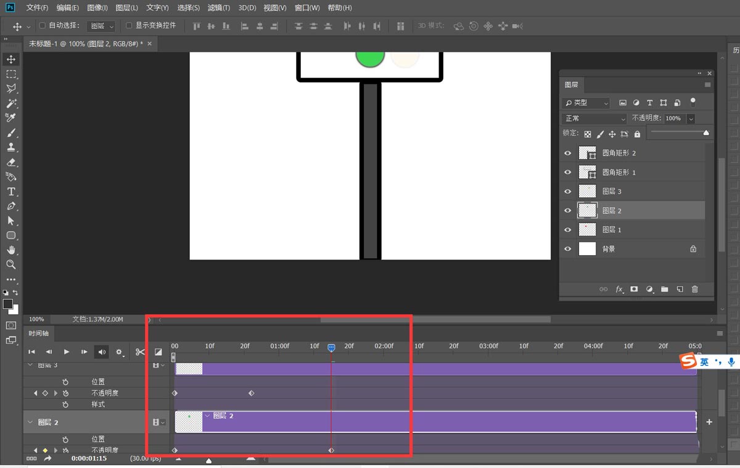
Task: Select the Horizontal Type tool
Action: 11,192
